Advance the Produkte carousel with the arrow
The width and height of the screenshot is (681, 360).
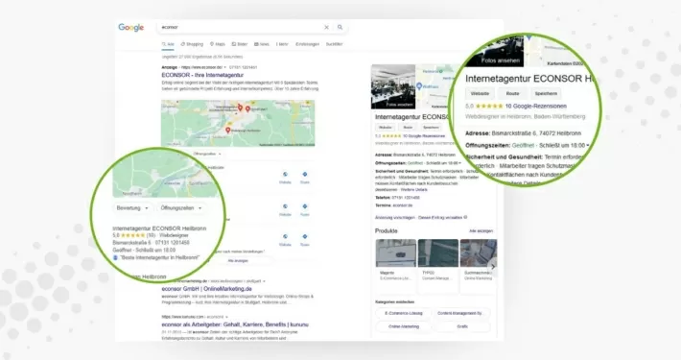click(492, 266)
